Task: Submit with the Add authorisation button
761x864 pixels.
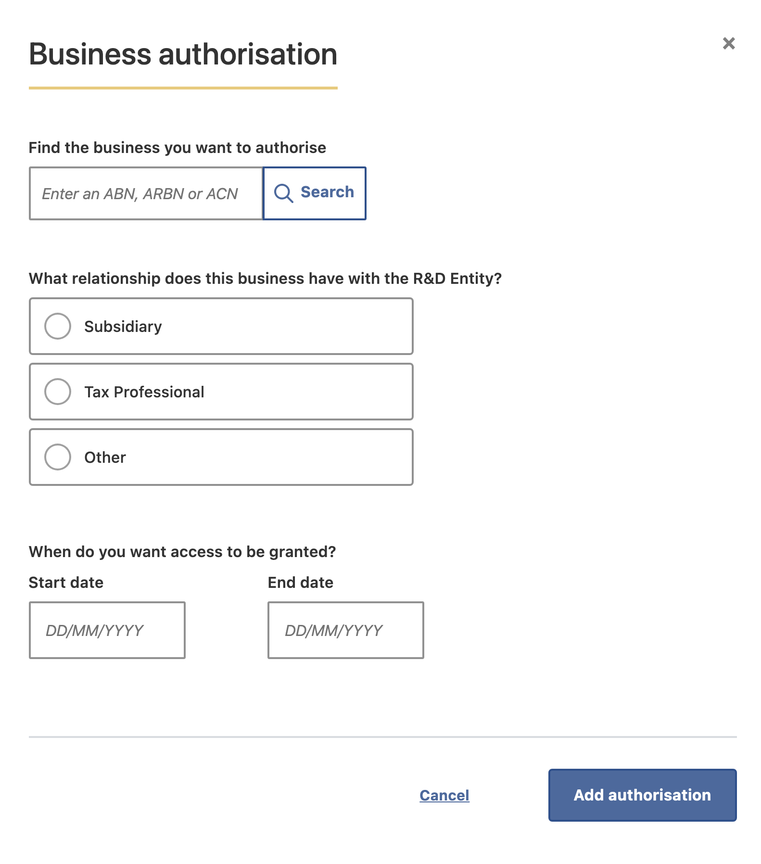Action: [x=642, y=795]
